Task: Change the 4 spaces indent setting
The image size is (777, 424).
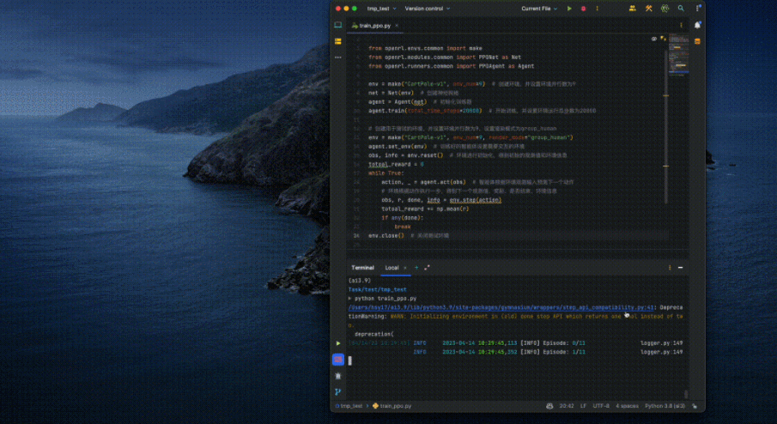Action: tap(627, 406)
